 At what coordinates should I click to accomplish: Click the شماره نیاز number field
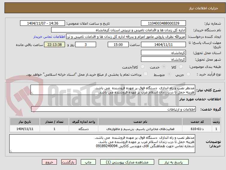163,23
